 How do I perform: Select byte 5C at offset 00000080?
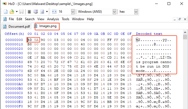coord(30,75)
